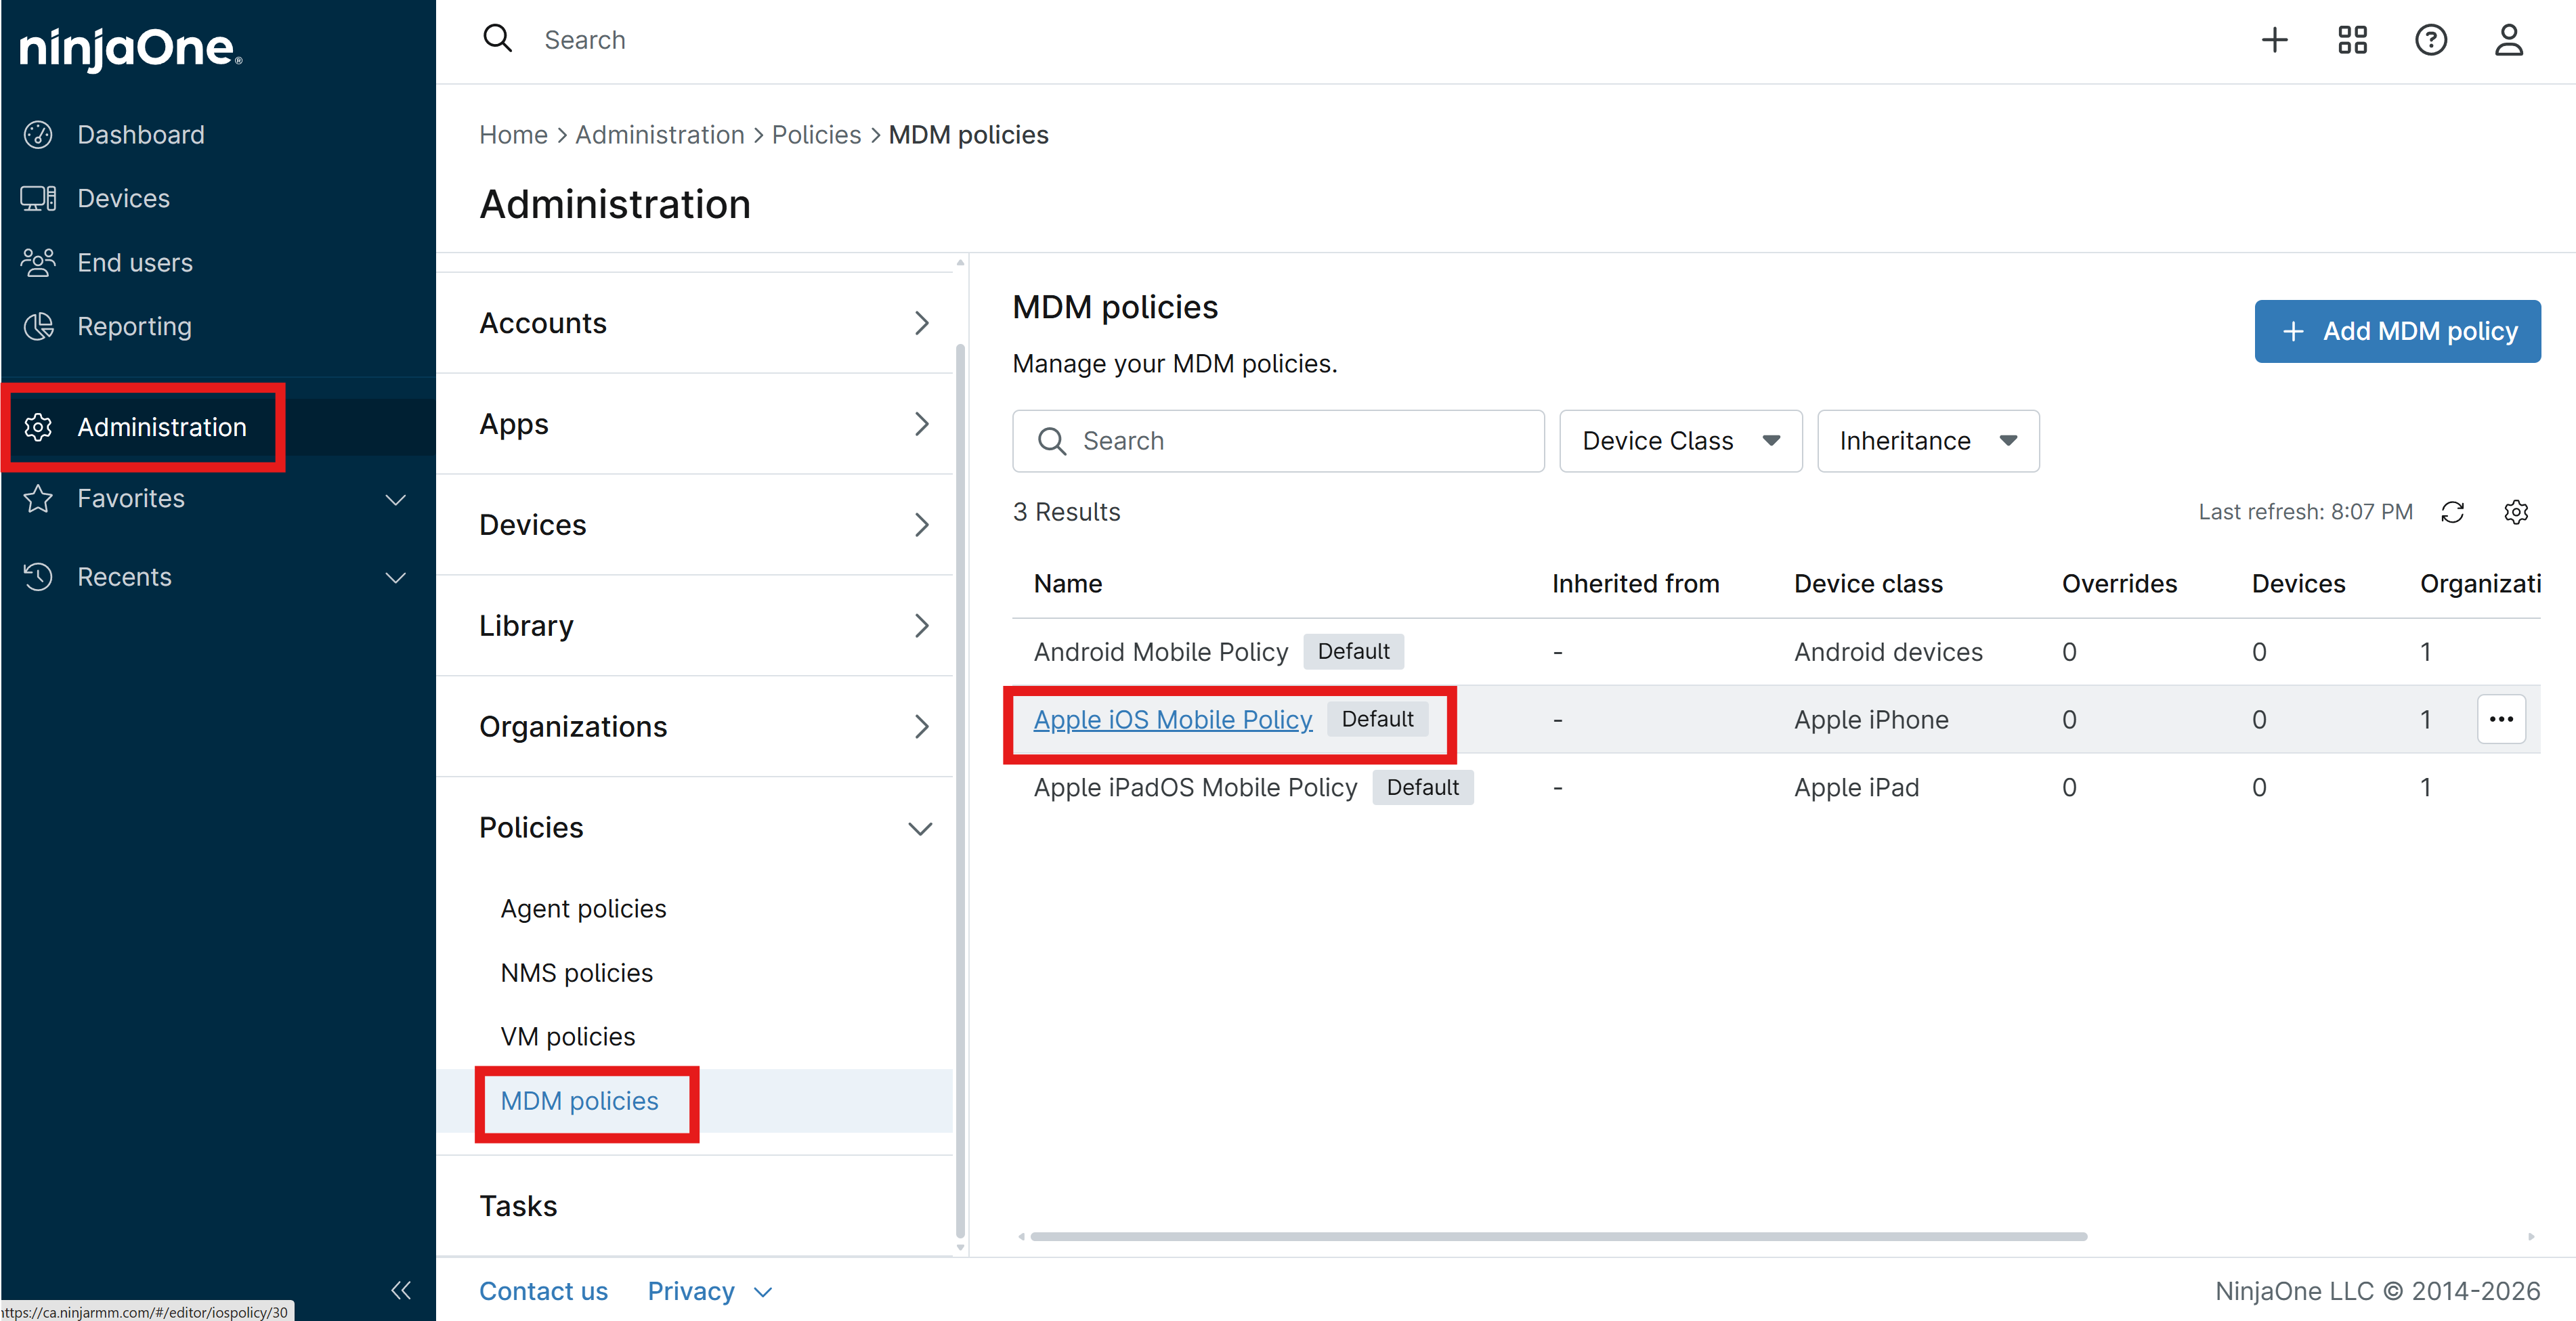Click the global search magnifier icon
The height and width of the screenshot is (1321, 2576).
(497, 39)
